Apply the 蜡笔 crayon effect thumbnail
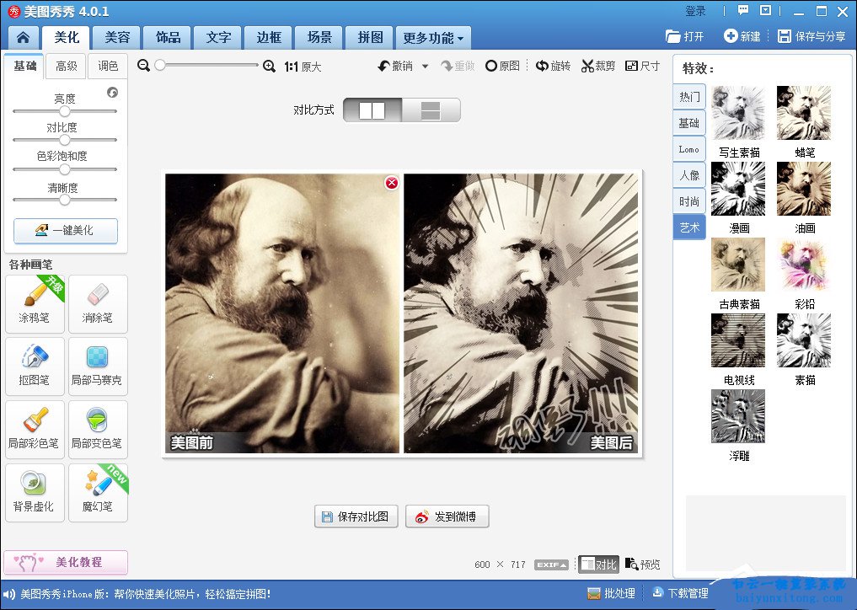This screenshot has width=857, height=610. tap(803, 112)
